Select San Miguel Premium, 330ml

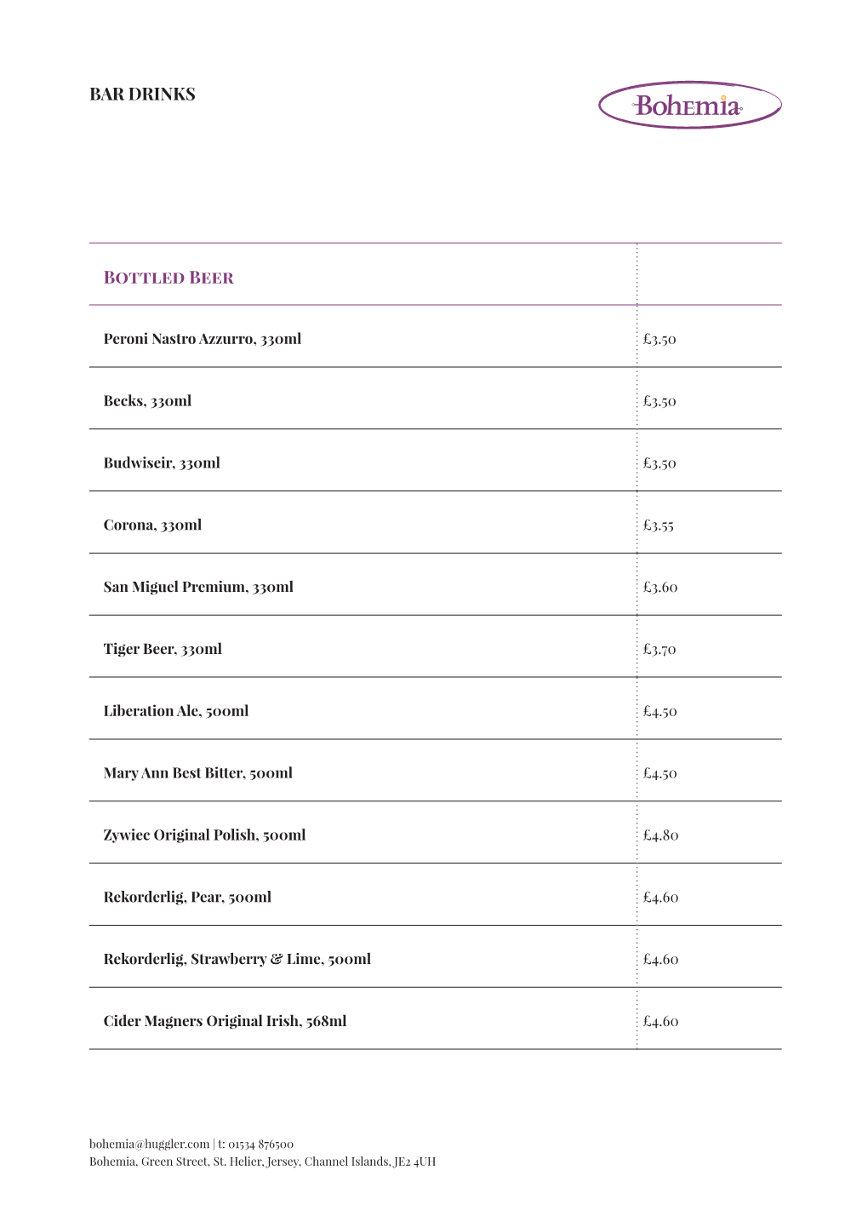pos(198,587)
